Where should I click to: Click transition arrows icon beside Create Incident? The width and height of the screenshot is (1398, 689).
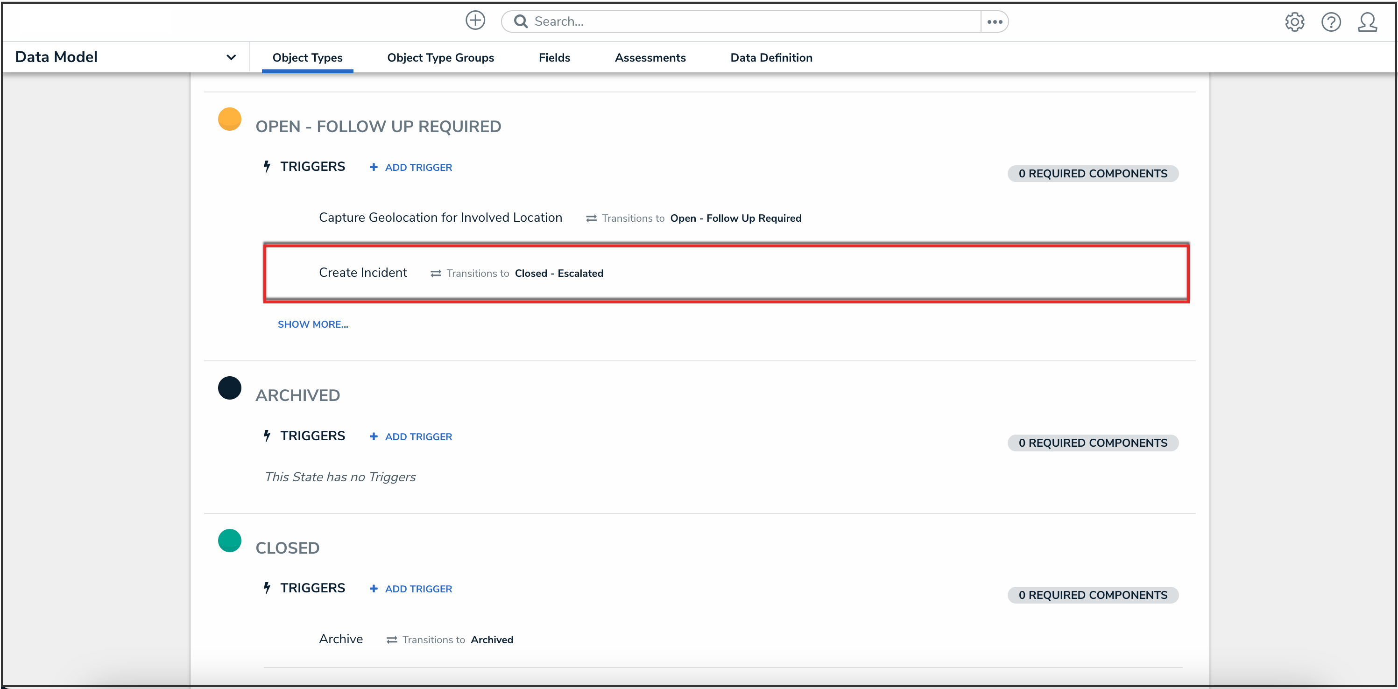(435, 274)
